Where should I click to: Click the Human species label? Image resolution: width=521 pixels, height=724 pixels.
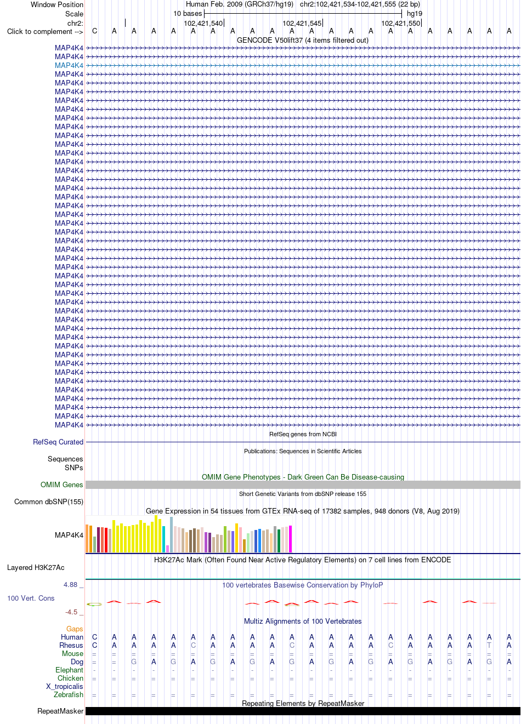pyautogui.click(x=72, y=637)
